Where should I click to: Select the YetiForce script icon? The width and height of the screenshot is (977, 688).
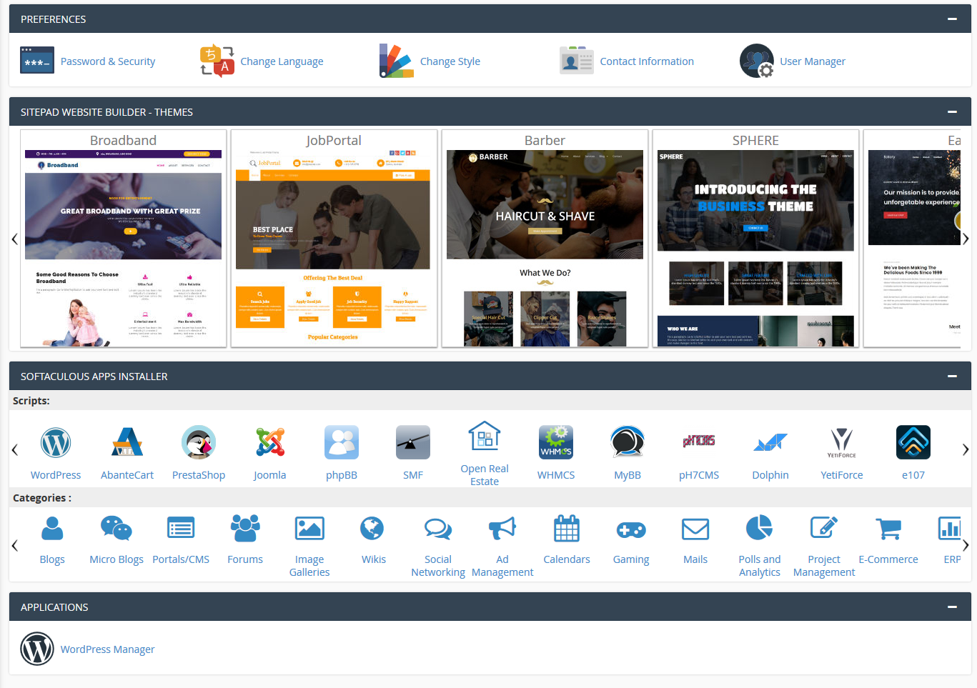(842, 443)
